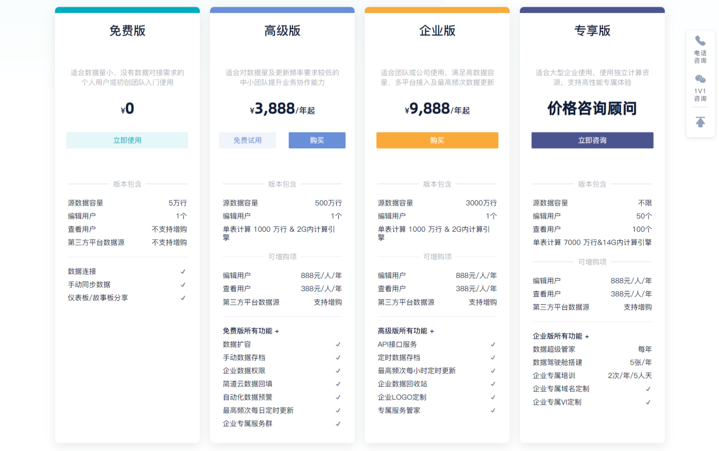Expand 高级版所有功能 + in 企业版 column

pyautogui.click(x=406, y=331)
